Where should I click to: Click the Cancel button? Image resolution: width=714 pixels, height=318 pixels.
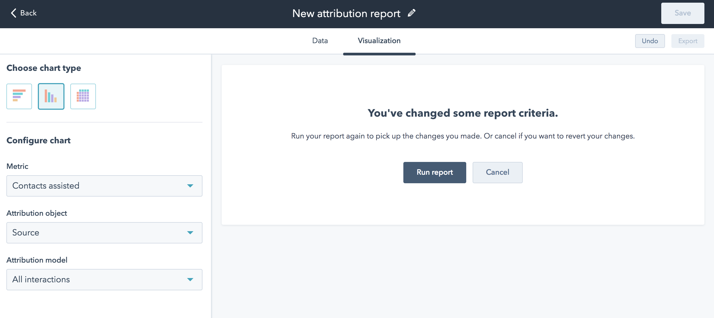(497, 172)
